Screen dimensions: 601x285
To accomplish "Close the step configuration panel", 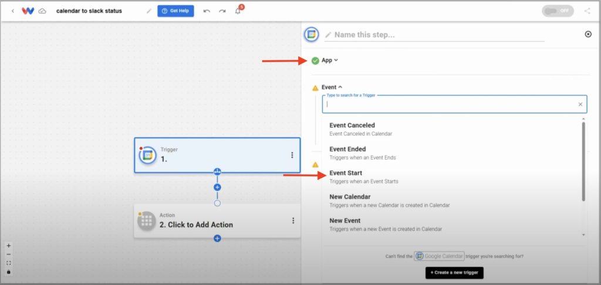I will pyautogui.click(x=588, y=34).
